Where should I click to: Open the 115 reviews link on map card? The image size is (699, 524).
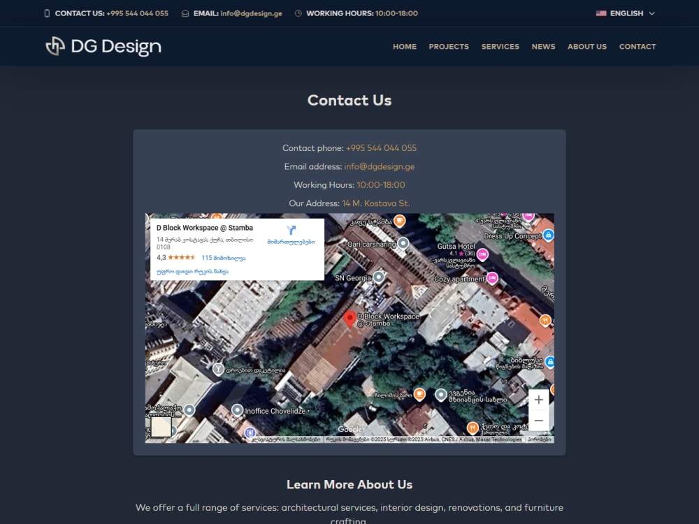pyautogui.click(x=224, y=258)
